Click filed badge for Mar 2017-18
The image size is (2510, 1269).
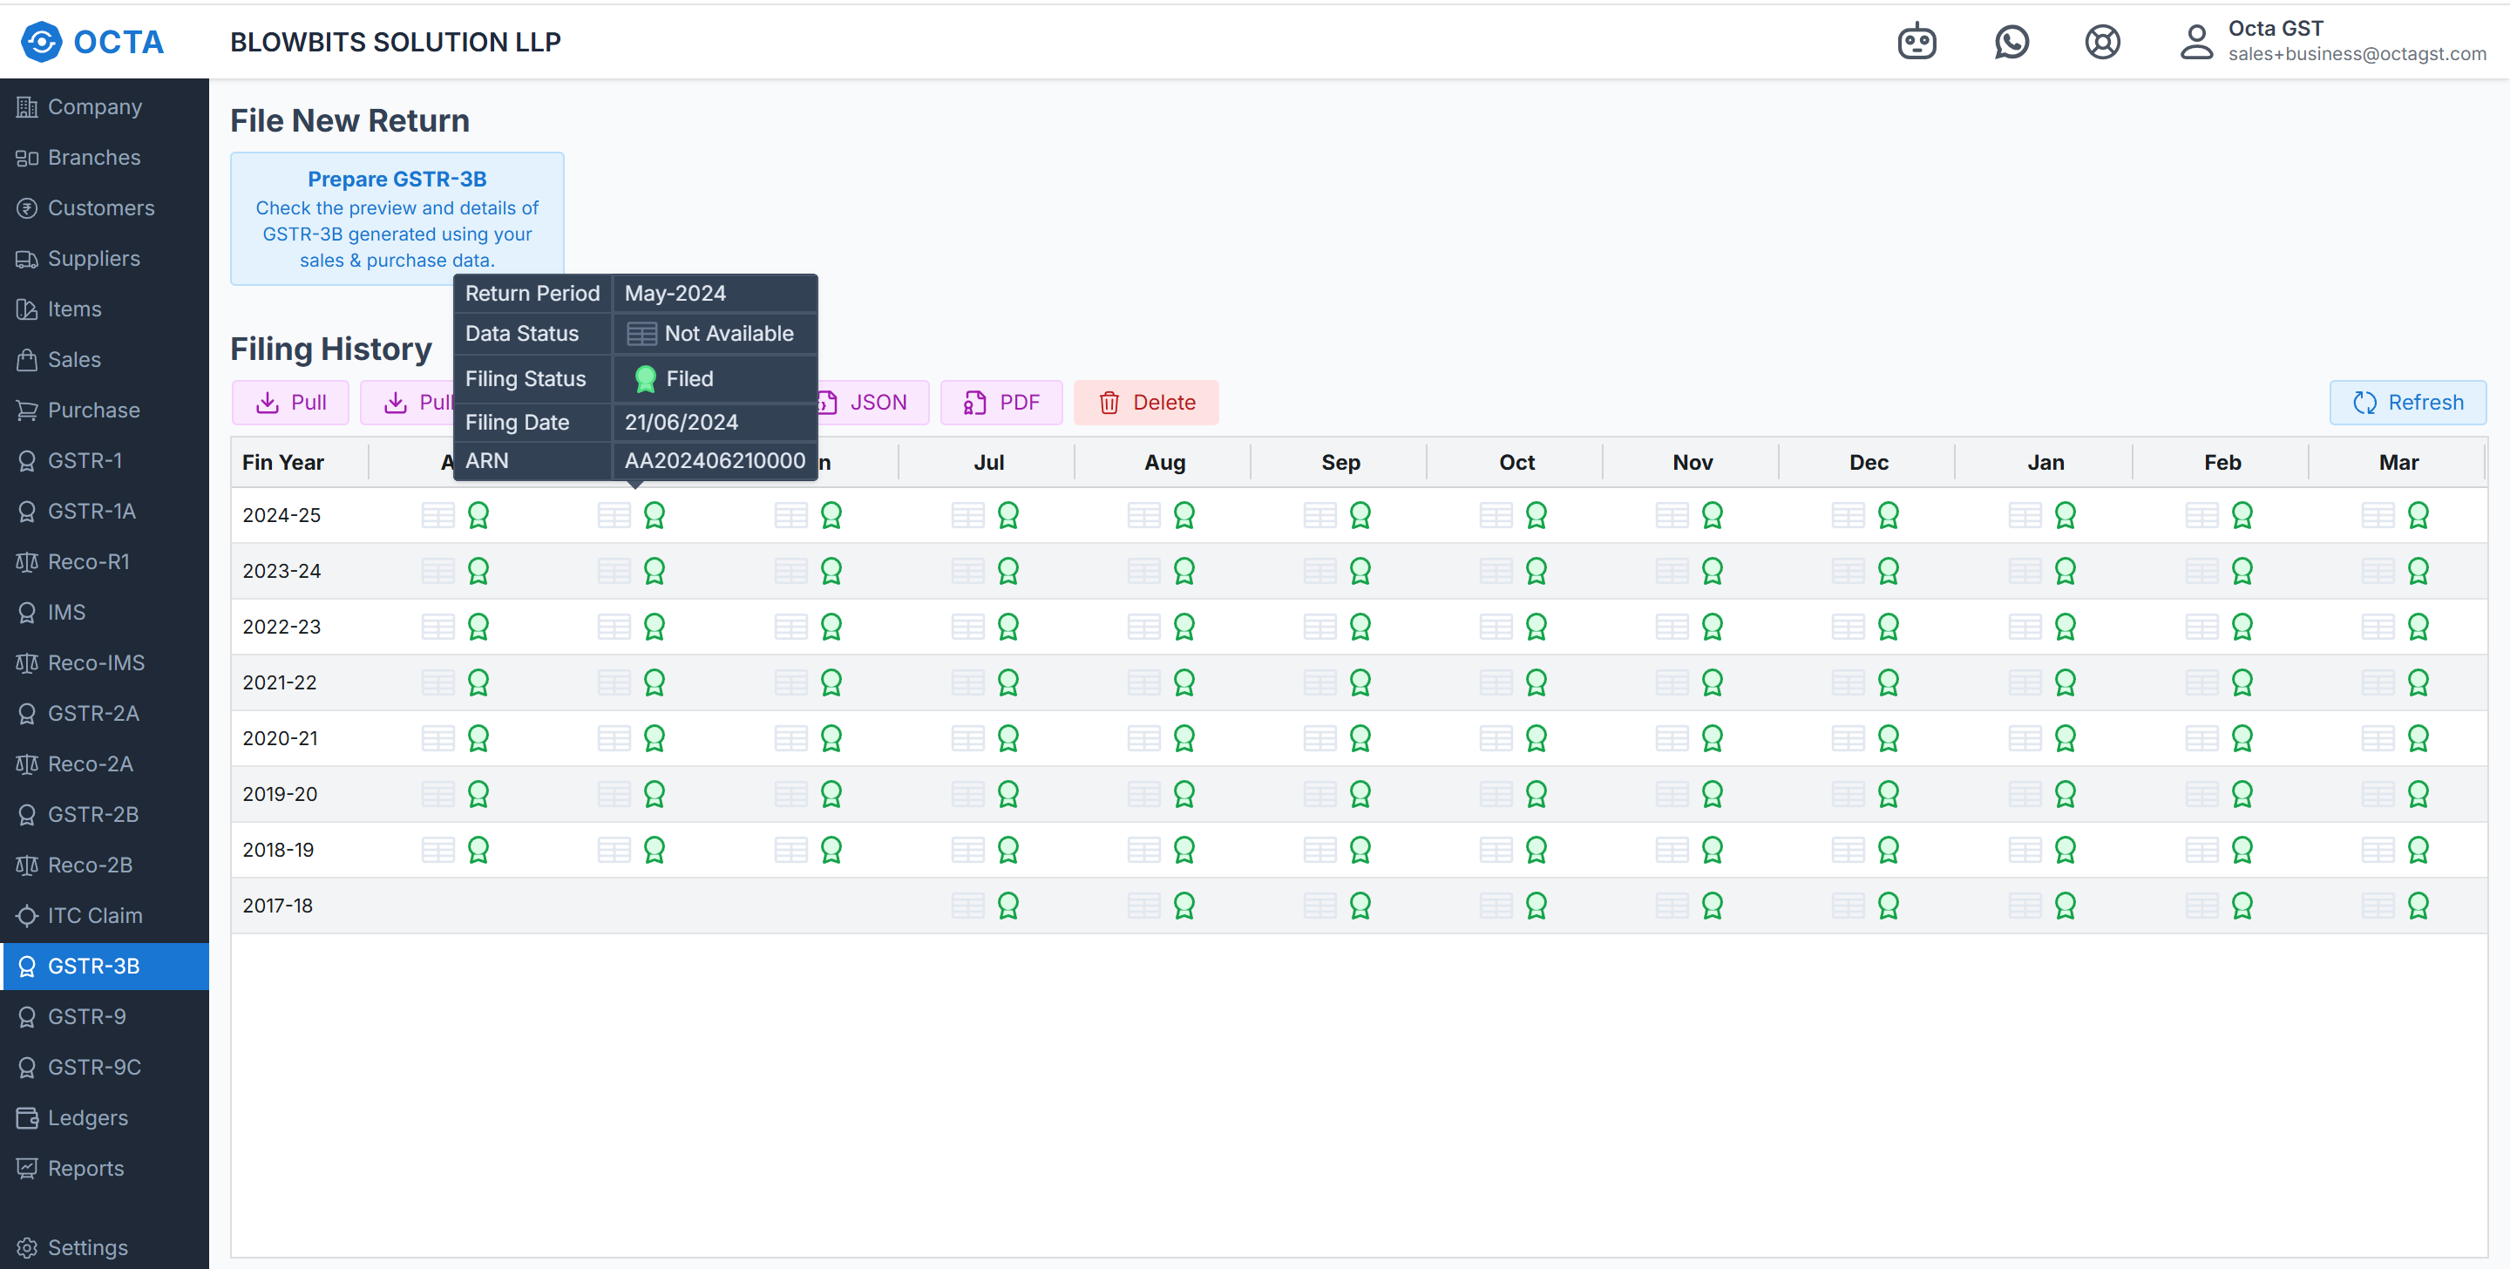[2418, 906]
